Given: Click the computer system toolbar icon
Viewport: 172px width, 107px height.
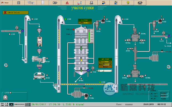Looking at the screenshot, I should [x=91, y=3].
